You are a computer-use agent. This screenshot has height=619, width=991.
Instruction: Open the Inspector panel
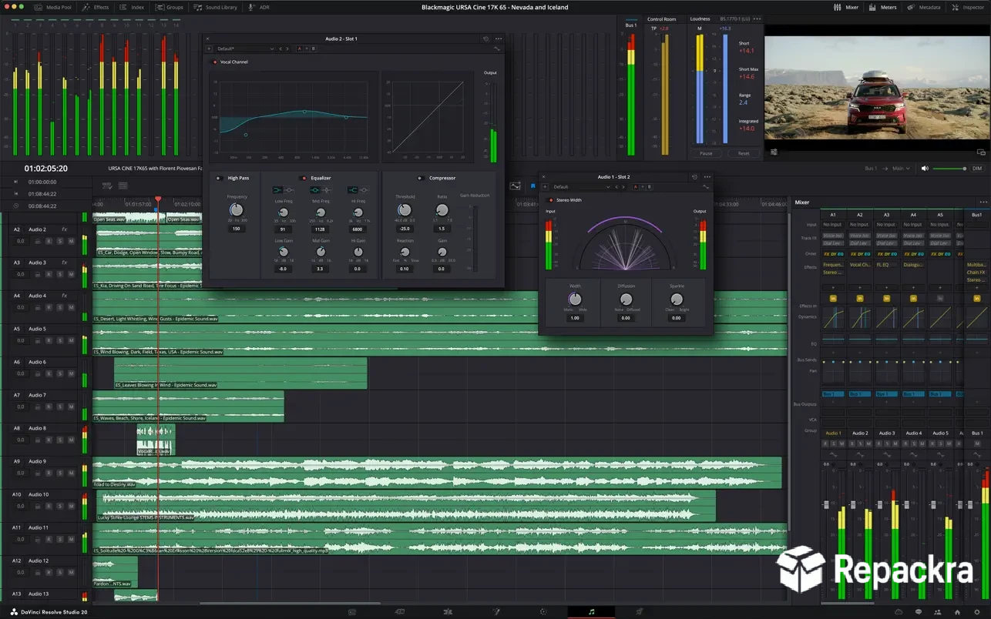coord(968,7)
